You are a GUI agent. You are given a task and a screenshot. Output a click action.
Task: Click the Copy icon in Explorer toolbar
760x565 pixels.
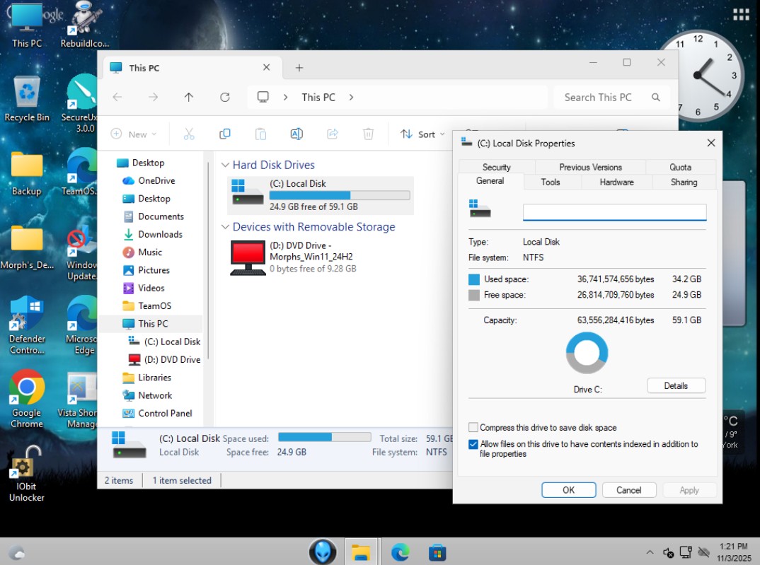pyautogui.click(x=225, y=134)
